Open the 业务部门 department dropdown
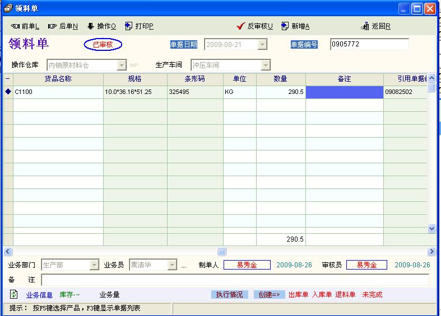The width and height of the screenshot is (441, 316). pyautogui.click(x=94, y=265)
